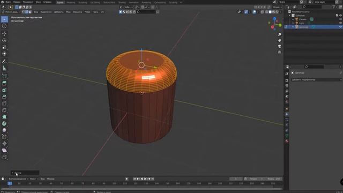343x193 pixels.
Task: Enable face select mode
Action: tap(30, 12)
